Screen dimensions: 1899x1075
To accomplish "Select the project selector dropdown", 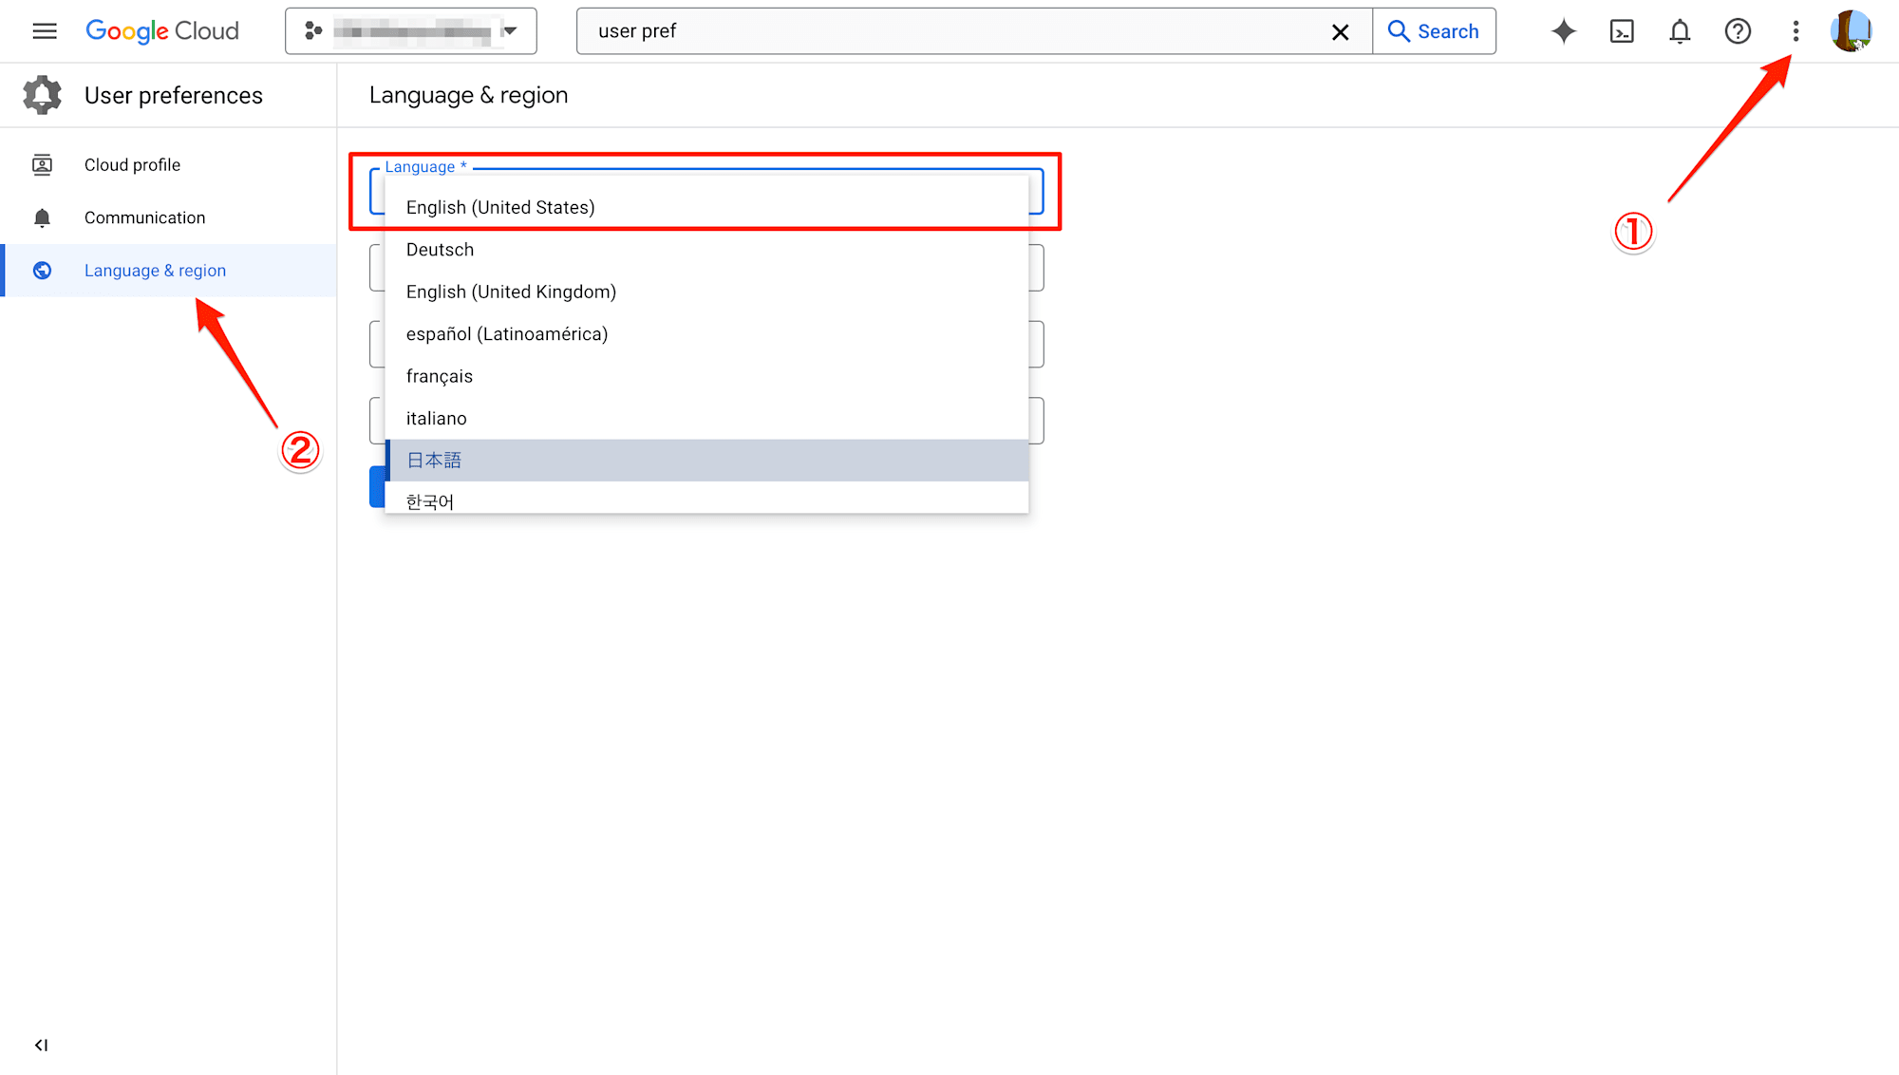I will point(409,31).
